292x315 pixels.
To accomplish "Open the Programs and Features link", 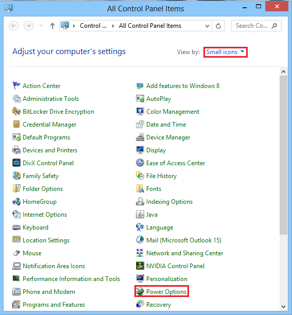I will [54, 305].
